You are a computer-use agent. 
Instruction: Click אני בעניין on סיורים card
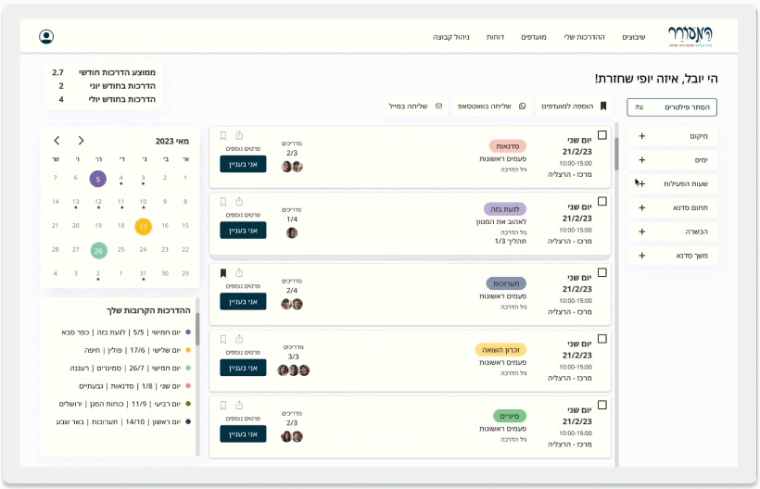(x=243, y=434)
